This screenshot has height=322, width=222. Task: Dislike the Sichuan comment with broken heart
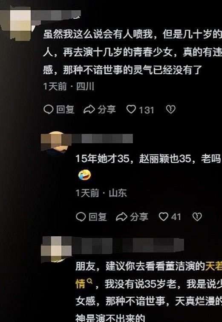[x=171, y=109]
